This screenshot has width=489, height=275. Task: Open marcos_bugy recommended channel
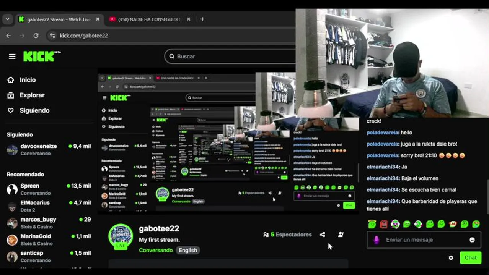point(49,223)
